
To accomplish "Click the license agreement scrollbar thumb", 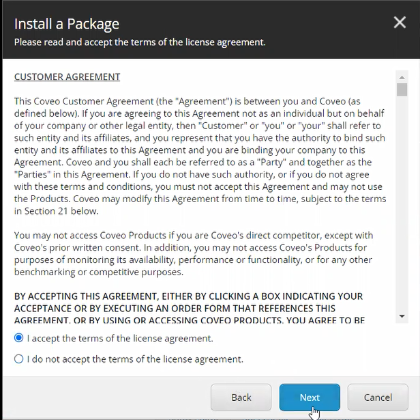I will tap(402, 89).
